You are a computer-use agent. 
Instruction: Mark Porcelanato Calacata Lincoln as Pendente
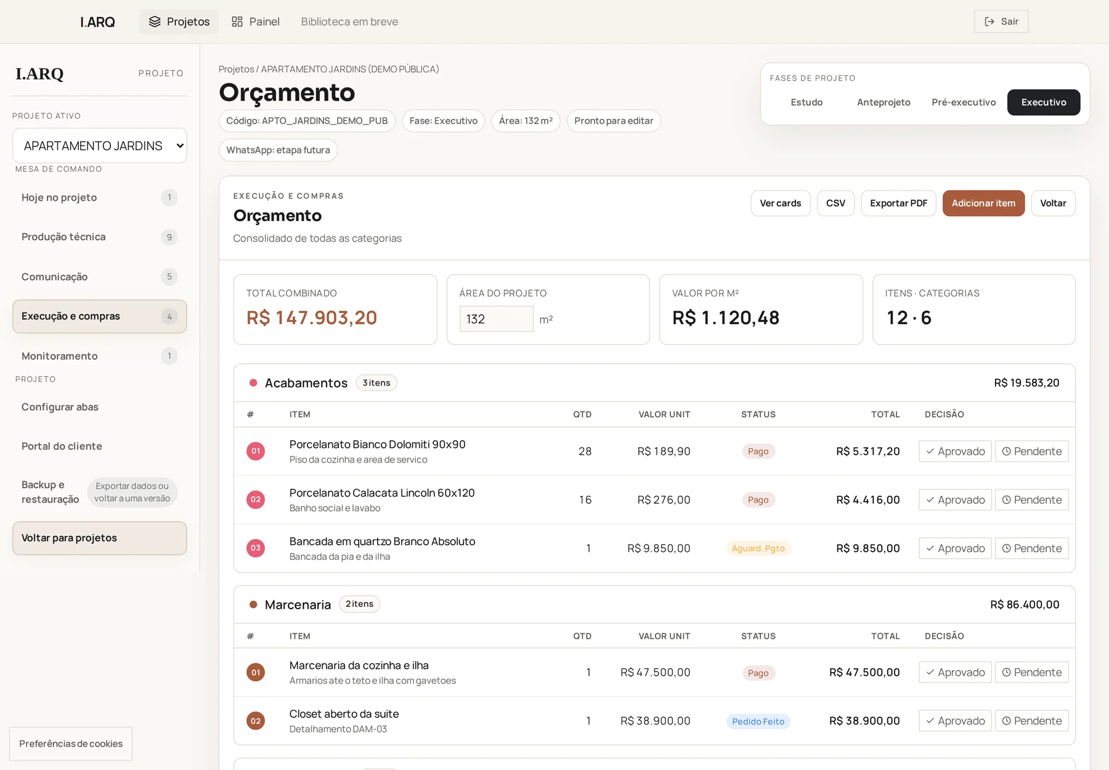(x=1032, y=500)
